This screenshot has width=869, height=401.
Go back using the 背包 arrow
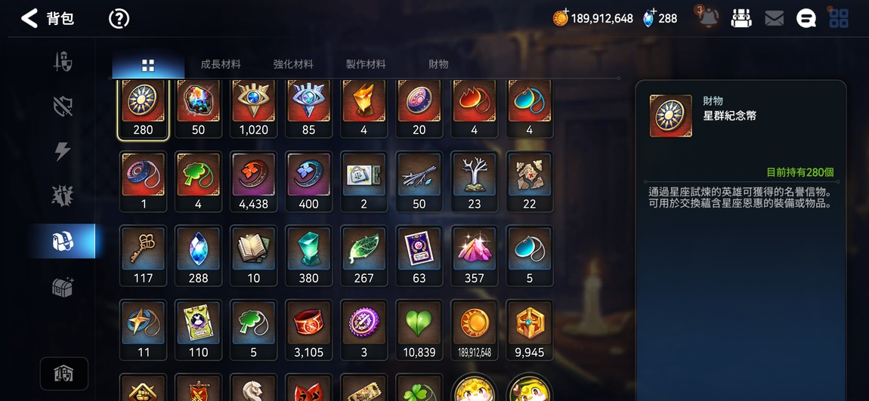[29, 18]
